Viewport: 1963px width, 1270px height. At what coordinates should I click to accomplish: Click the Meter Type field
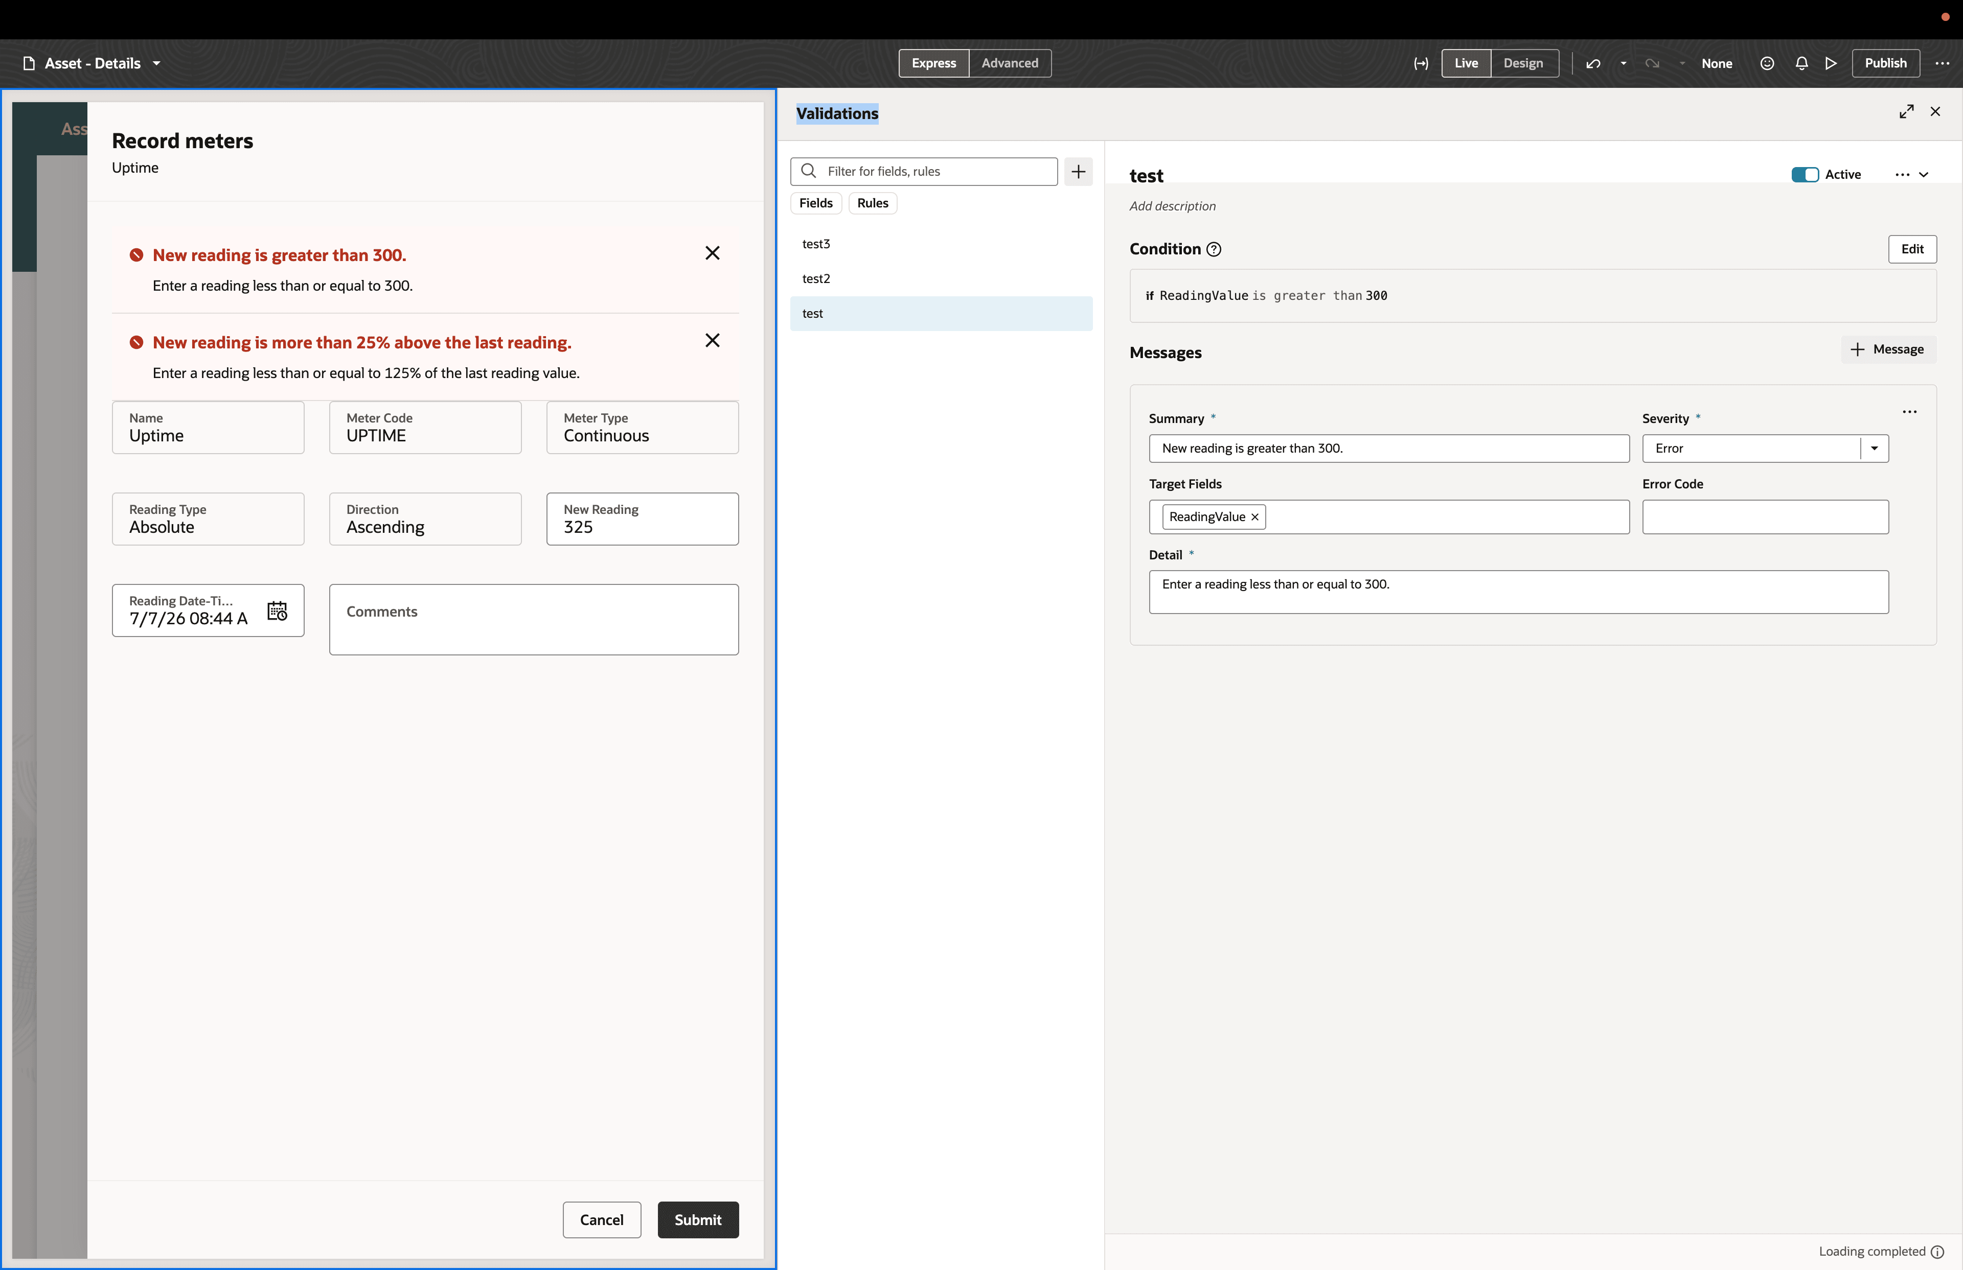[x=643, y=427]
